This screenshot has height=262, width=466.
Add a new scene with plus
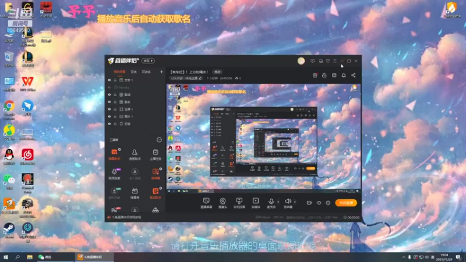coord(161,72)
